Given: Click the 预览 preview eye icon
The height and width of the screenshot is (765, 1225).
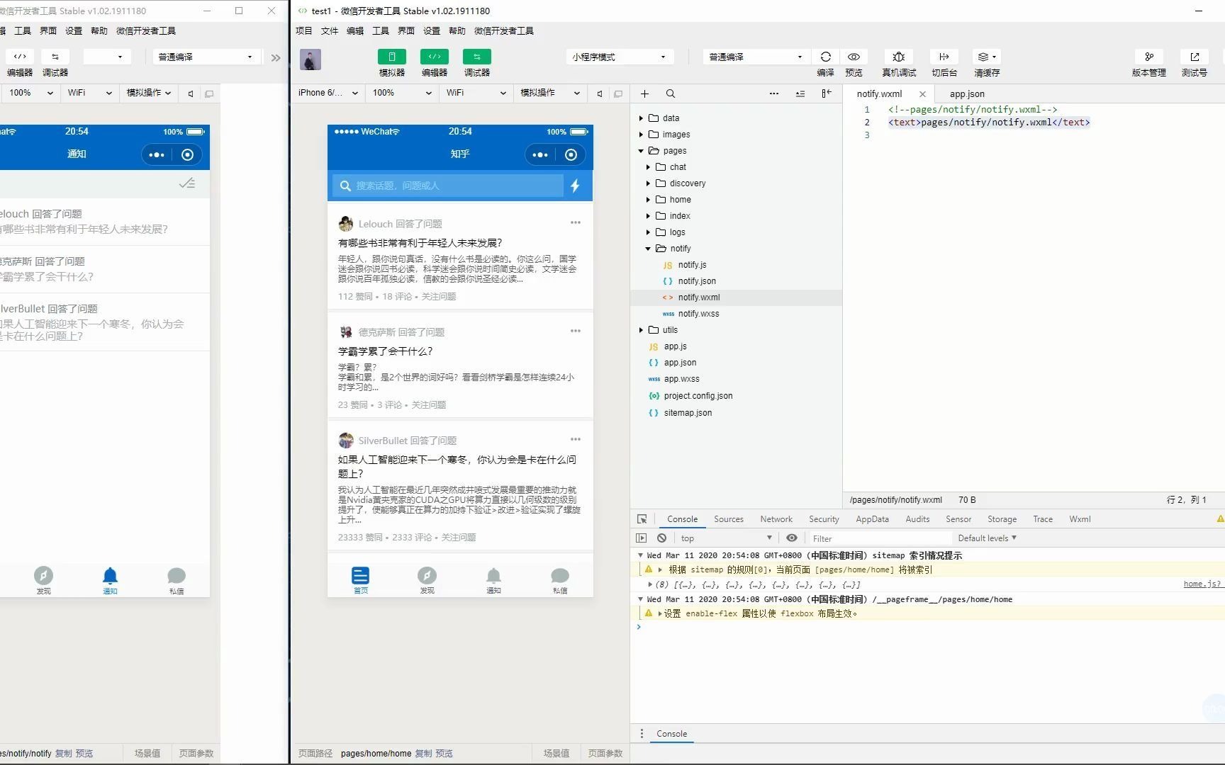Looking at the screenshot, I should (x=854, y=57).
